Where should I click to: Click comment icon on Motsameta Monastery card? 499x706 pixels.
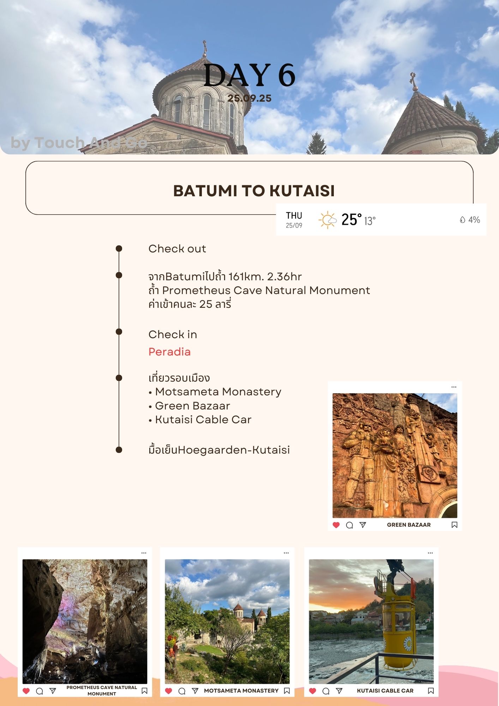182,691
